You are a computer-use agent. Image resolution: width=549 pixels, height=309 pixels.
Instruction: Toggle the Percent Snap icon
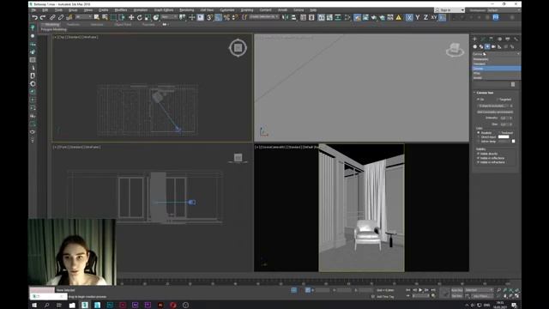[226, 17]
